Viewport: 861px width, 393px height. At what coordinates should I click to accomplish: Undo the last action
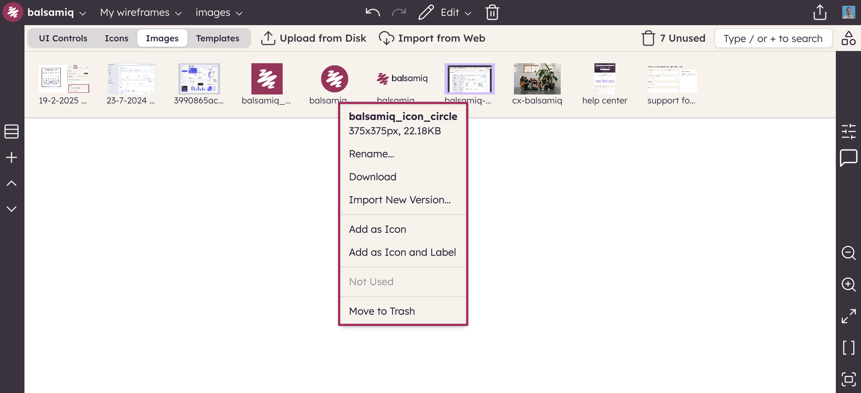point(373,13)
